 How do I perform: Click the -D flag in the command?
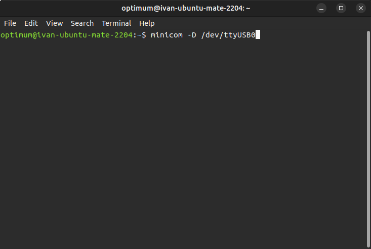point(191,35)
